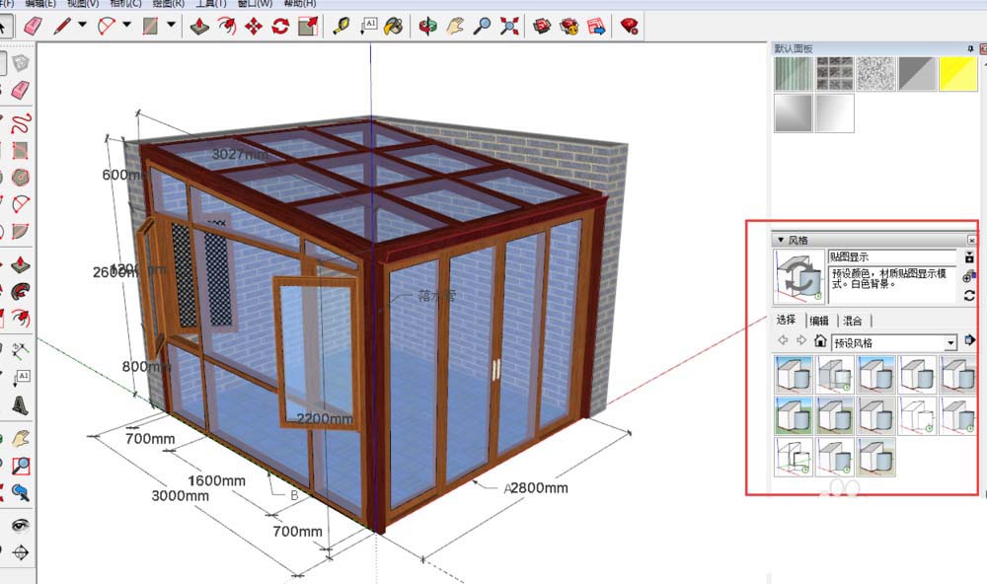This screenshot has width=987, height=584.
Task: Toggle the 默认面板 pin auto-hide
Action: pos(970,48)
